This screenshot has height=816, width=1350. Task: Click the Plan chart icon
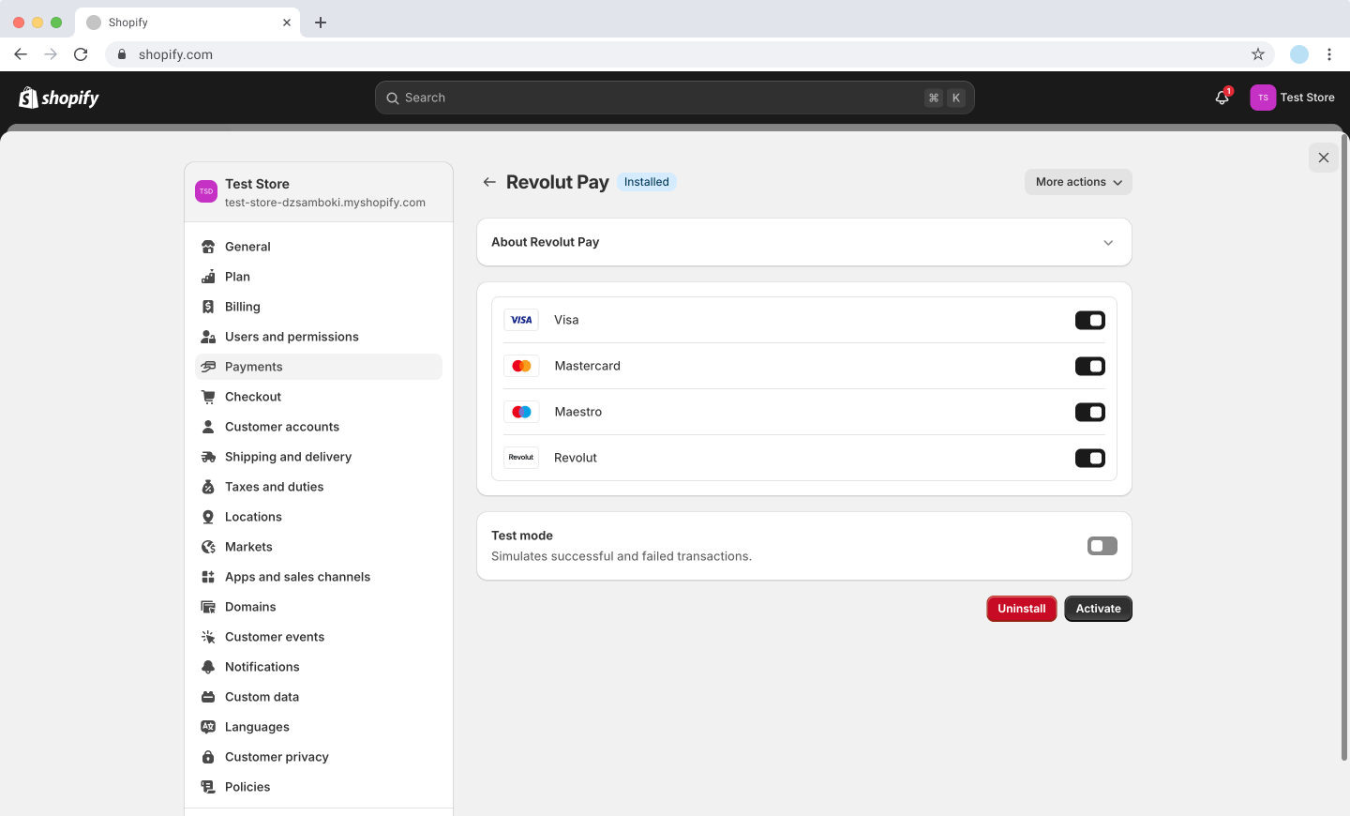(208, 277)
